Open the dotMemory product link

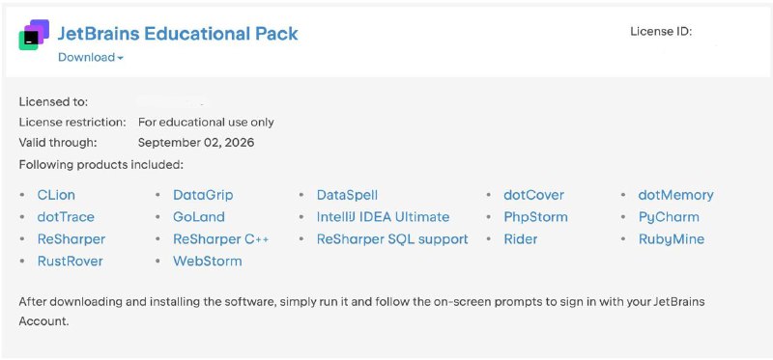click(x=675, y=195)
